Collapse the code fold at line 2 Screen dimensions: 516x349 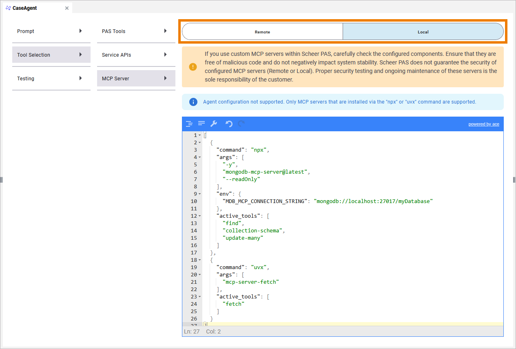200,143
